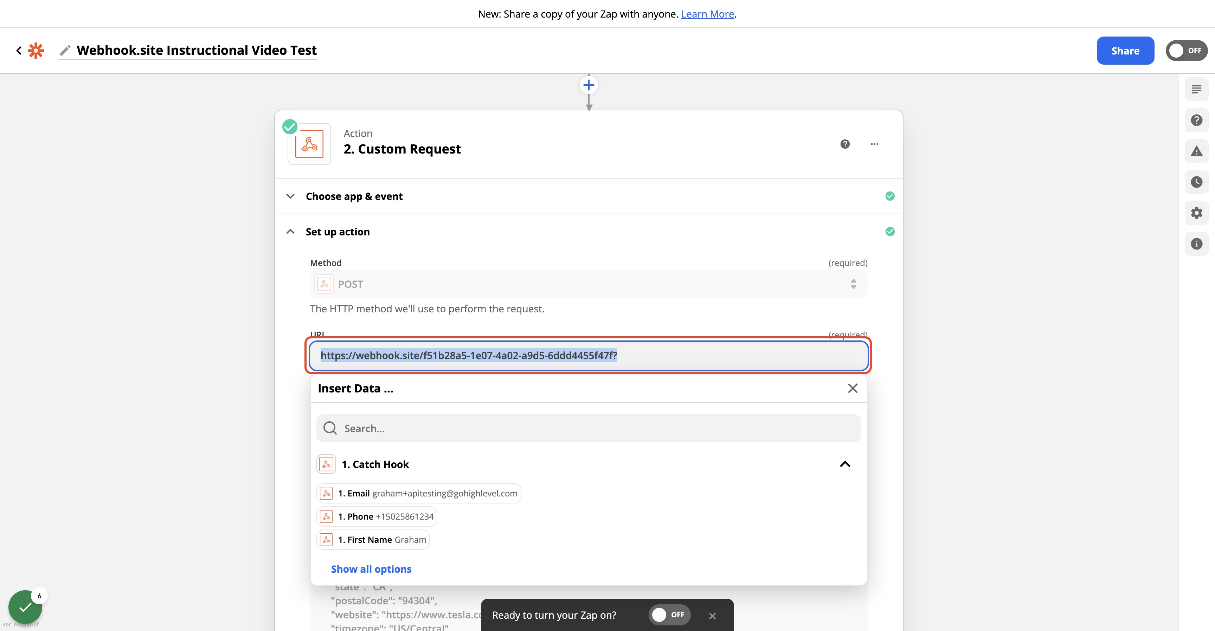The width and height of the screenshot is (1215, 631).
Task: Open the step's three-dot options menu
Action: pos(874,144)
